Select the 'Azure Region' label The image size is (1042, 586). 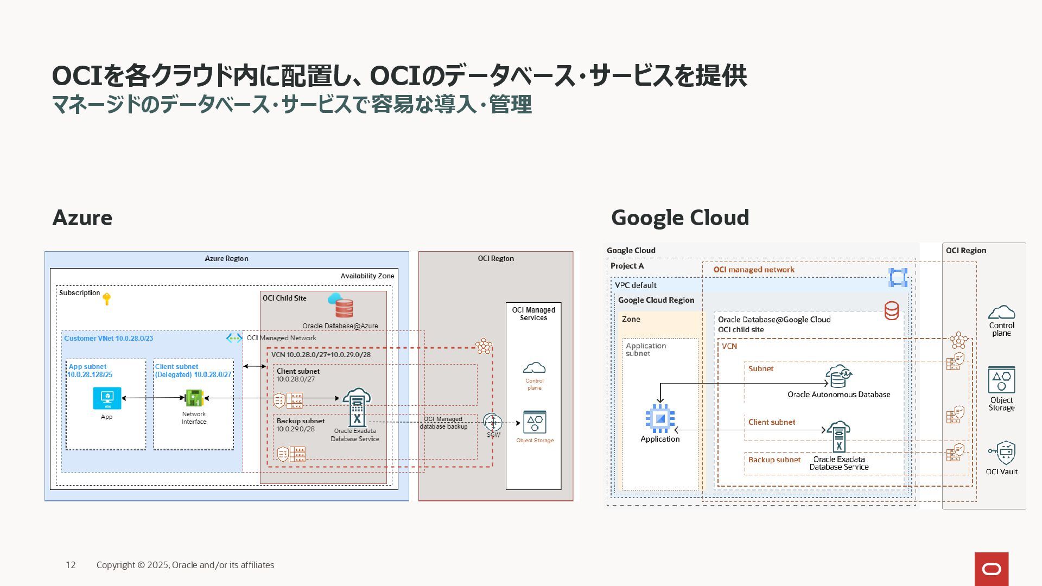click(x=226, y=258)
